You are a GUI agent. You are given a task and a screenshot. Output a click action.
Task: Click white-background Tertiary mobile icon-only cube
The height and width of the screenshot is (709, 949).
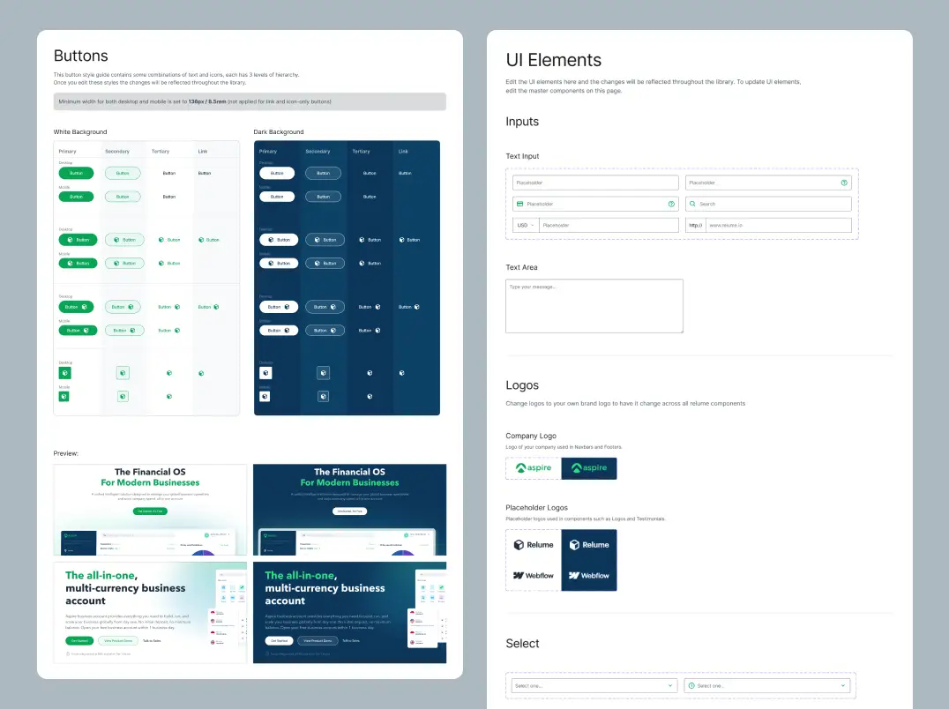click(169, 397)
